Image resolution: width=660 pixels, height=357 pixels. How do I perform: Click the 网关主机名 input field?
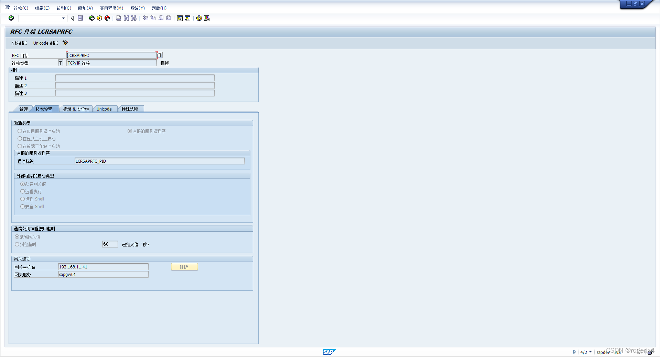[x=103, y=267]
